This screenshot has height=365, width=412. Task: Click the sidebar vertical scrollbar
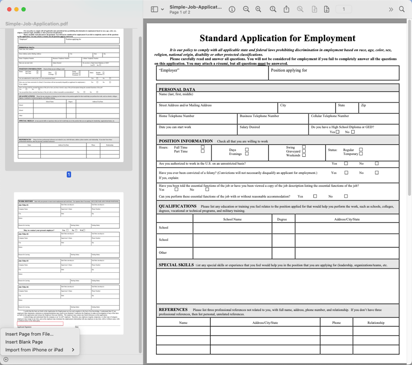coord(140,195)
